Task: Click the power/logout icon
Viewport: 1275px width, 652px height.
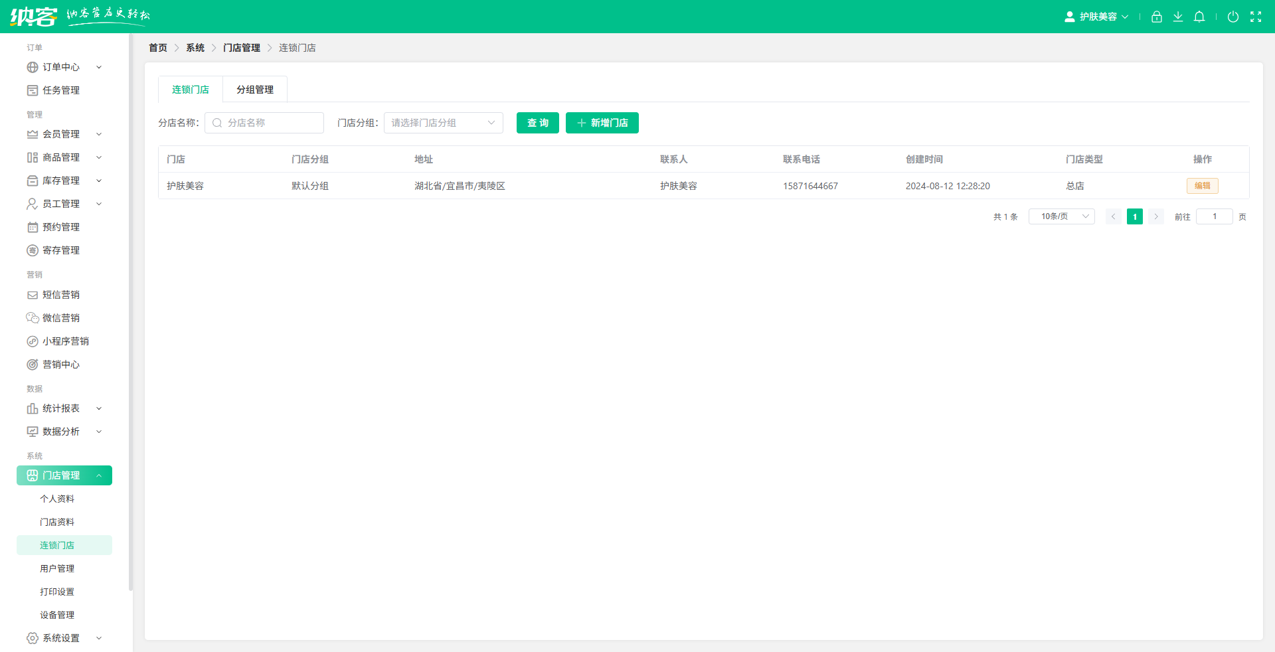Action: coord(1234,17)
